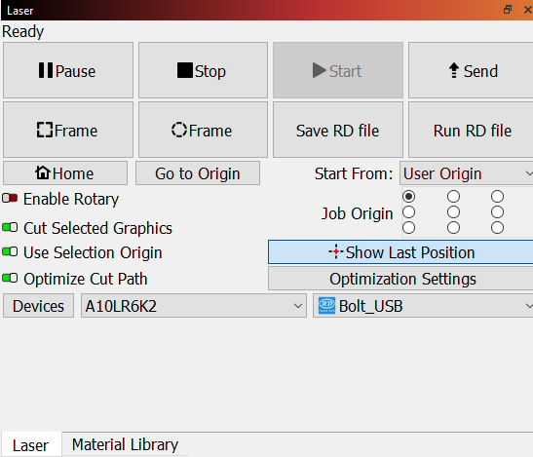Viewport: 533px width, 457px height.
Task: Pause the laser job
Action: point(68,70)
